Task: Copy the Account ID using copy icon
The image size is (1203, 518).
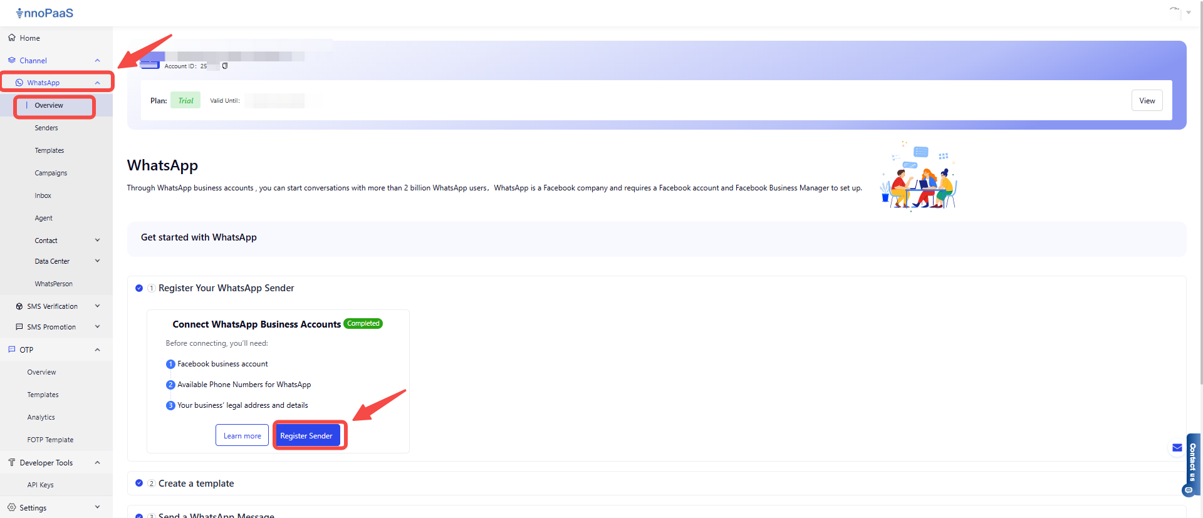Action: [225, 66]
